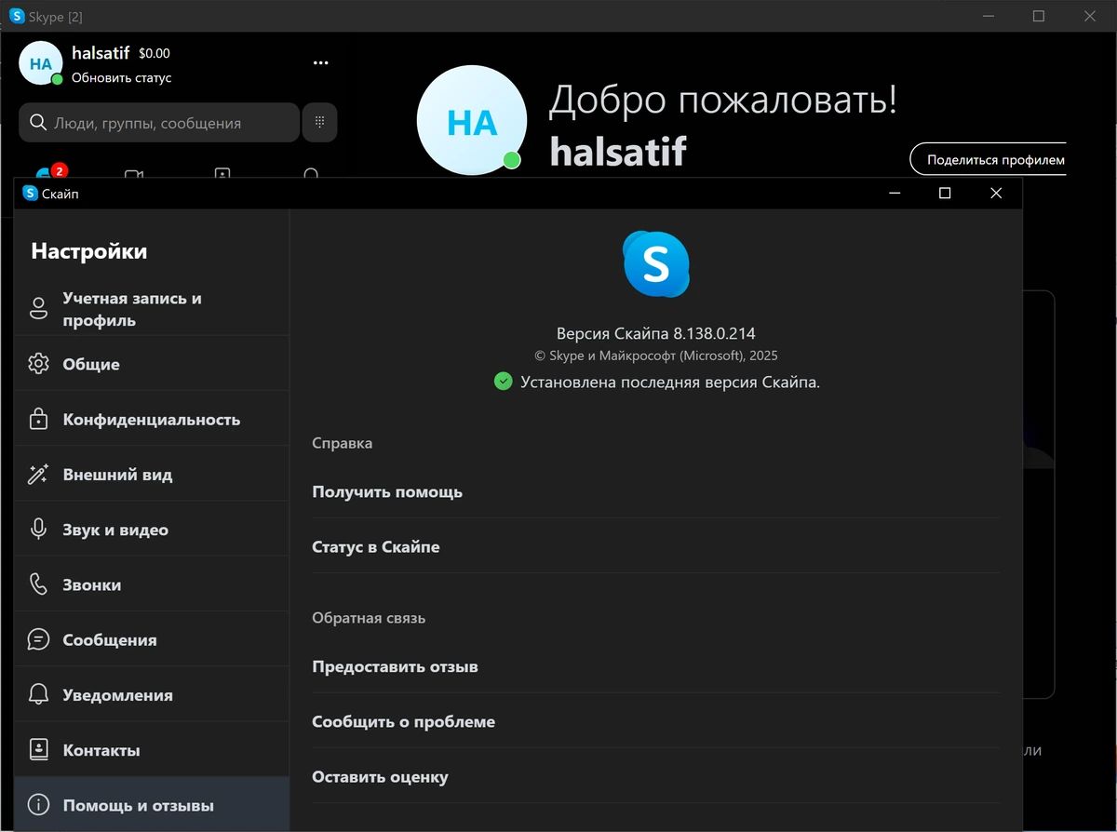Open the 'Внешний вид' section
This screenshot has height=832, width=1117.
(x=152, y=474)
